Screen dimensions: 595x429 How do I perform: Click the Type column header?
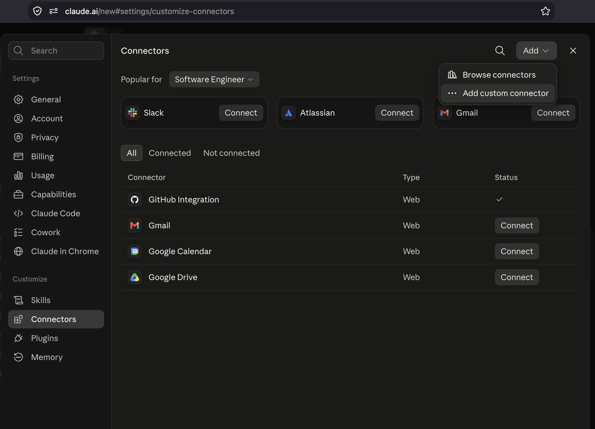click(x=411, y=177)
